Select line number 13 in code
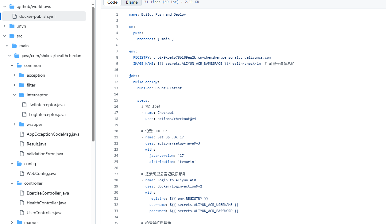This screenshot has width=386, height=224. 116,88
